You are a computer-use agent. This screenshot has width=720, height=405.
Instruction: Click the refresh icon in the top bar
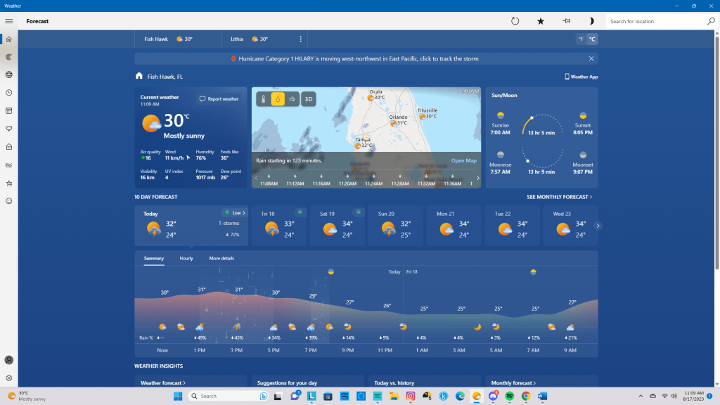515,21
